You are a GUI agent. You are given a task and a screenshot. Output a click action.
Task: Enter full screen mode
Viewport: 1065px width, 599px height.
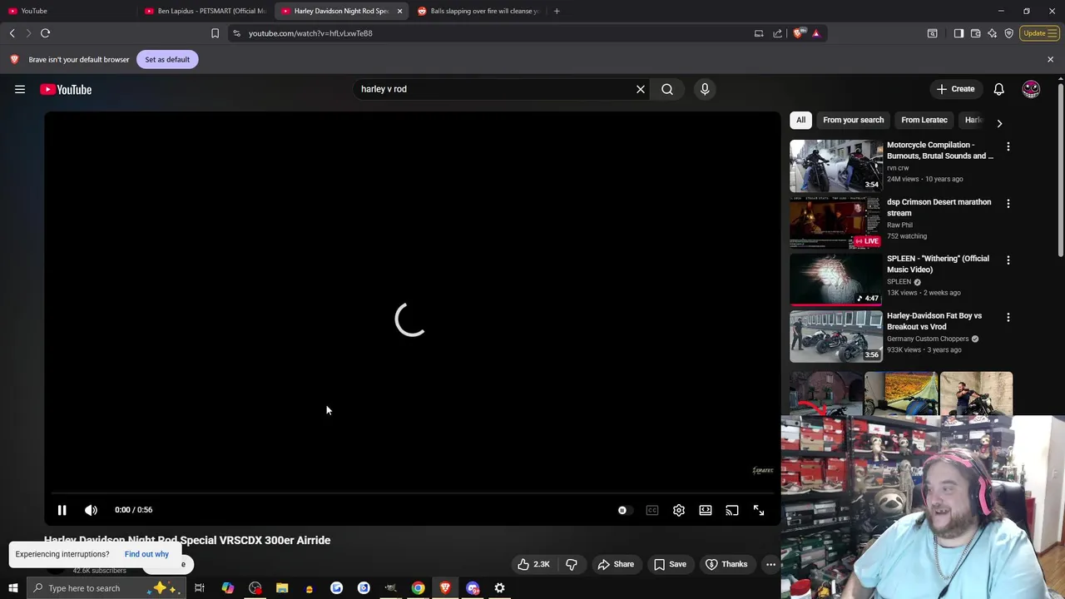tap(759, 510)
